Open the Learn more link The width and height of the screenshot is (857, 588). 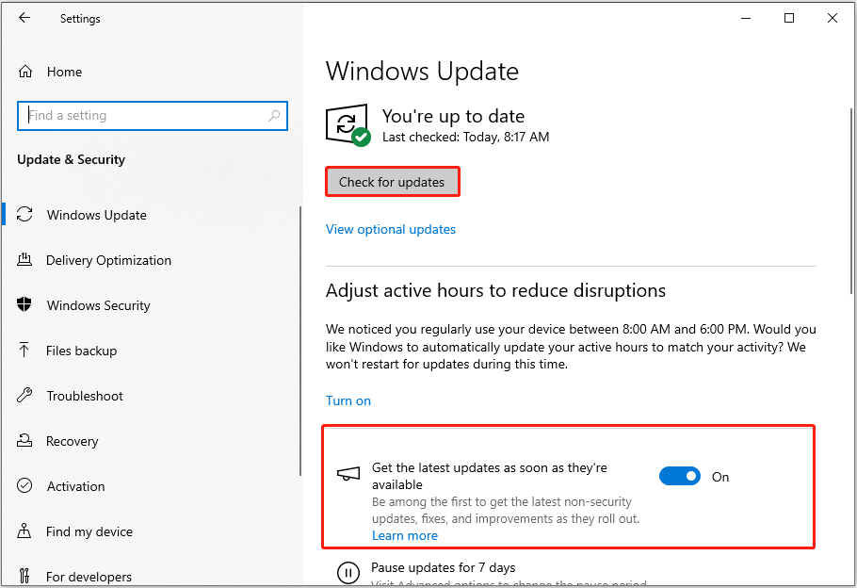click(x=404, y=535)
